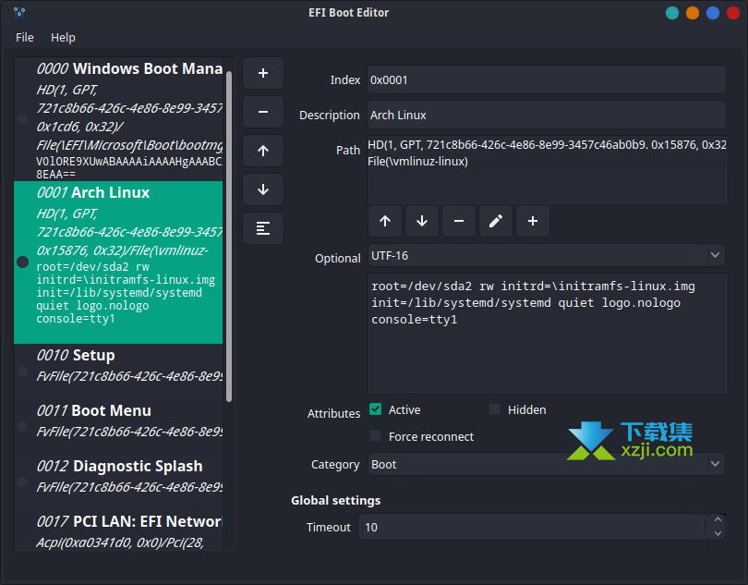Image resolution: width=748 pixels, height=585 pixels.
Task: Open the Category Boot dropdown
Action: pos(547,464)
